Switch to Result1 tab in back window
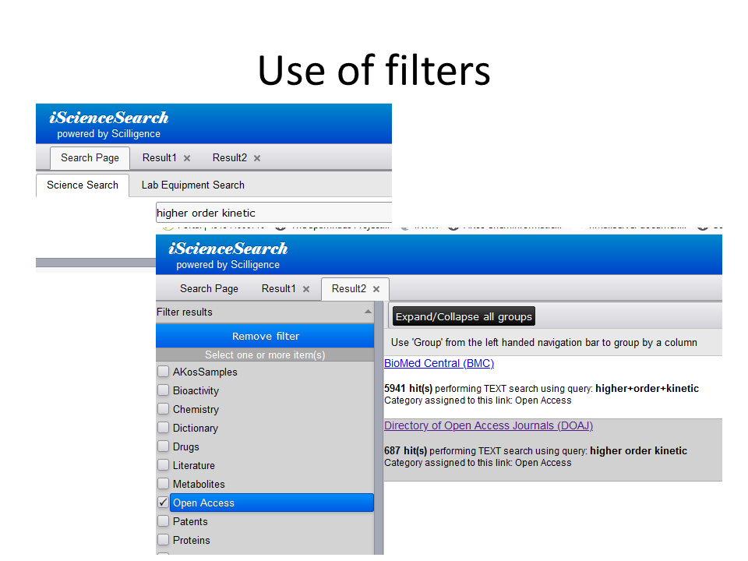 [x=159, y=158]
